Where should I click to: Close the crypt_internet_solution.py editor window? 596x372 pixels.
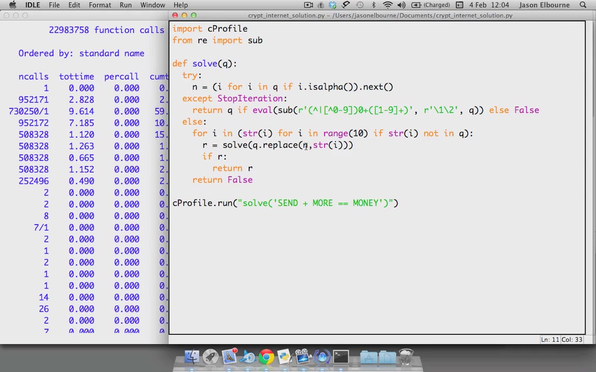pos(175,15)
